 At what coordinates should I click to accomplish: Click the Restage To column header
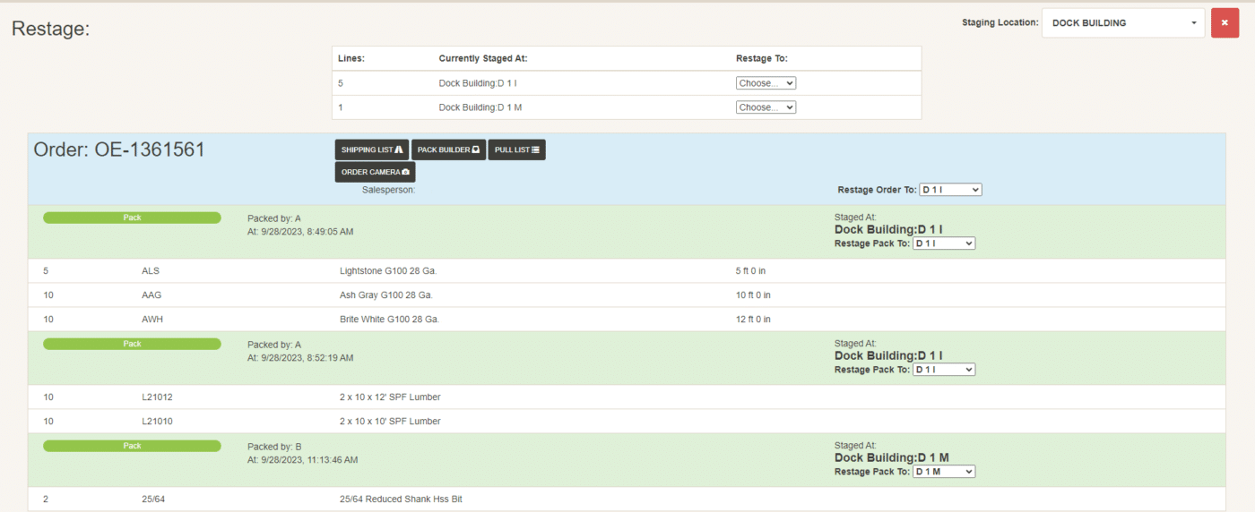[761, 58]
